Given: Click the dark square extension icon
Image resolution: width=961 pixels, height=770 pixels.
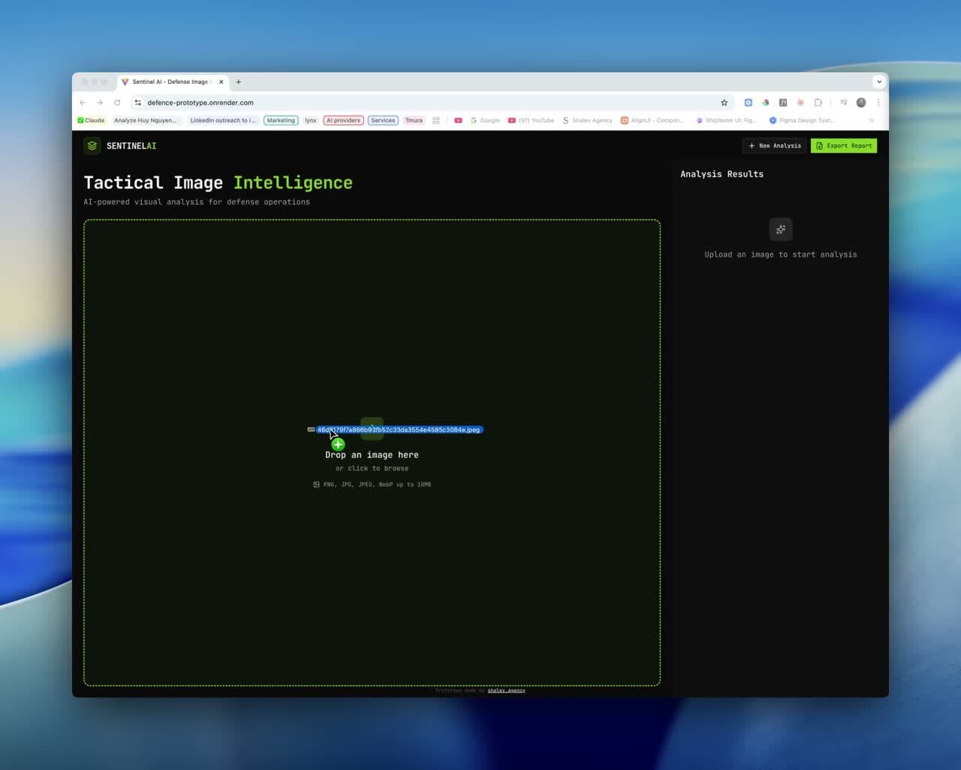Looking at the screenshot, I should [x=783, y=103].
